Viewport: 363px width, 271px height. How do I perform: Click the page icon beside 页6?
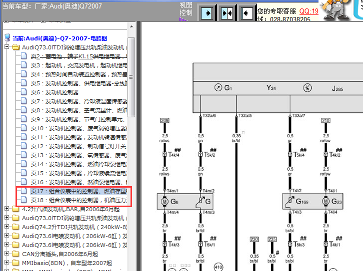pos(24,92)
